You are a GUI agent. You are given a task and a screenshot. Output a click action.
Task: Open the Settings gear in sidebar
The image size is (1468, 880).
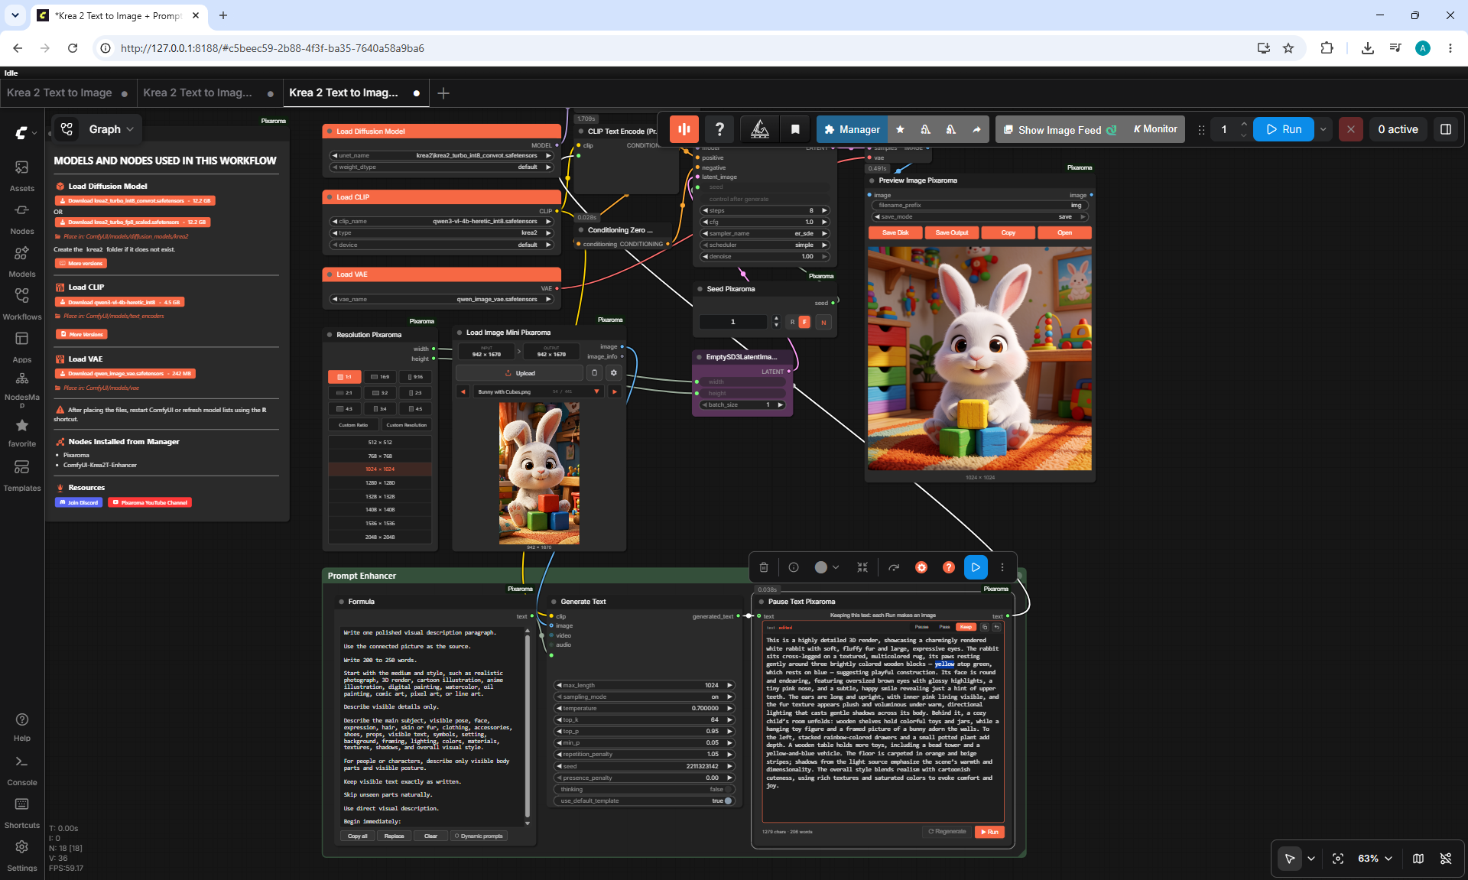(21, 856)
